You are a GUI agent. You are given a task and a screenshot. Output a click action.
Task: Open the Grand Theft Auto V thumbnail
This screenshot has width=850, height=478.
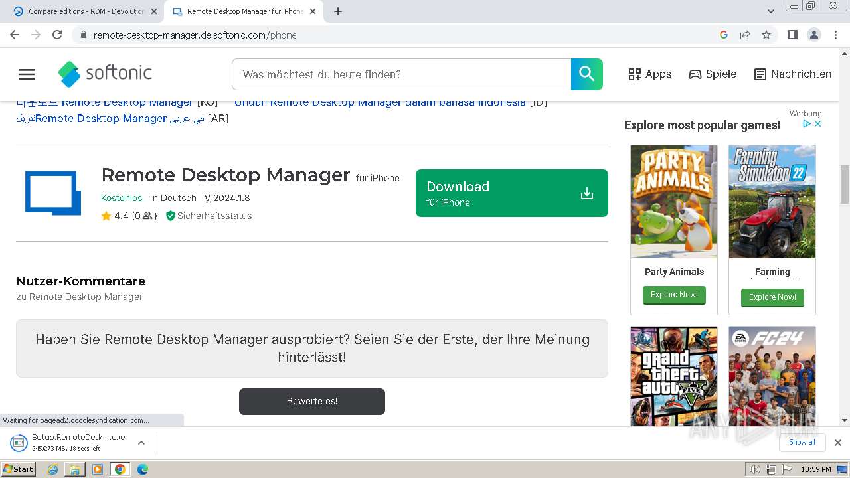[x=674, y=376]
